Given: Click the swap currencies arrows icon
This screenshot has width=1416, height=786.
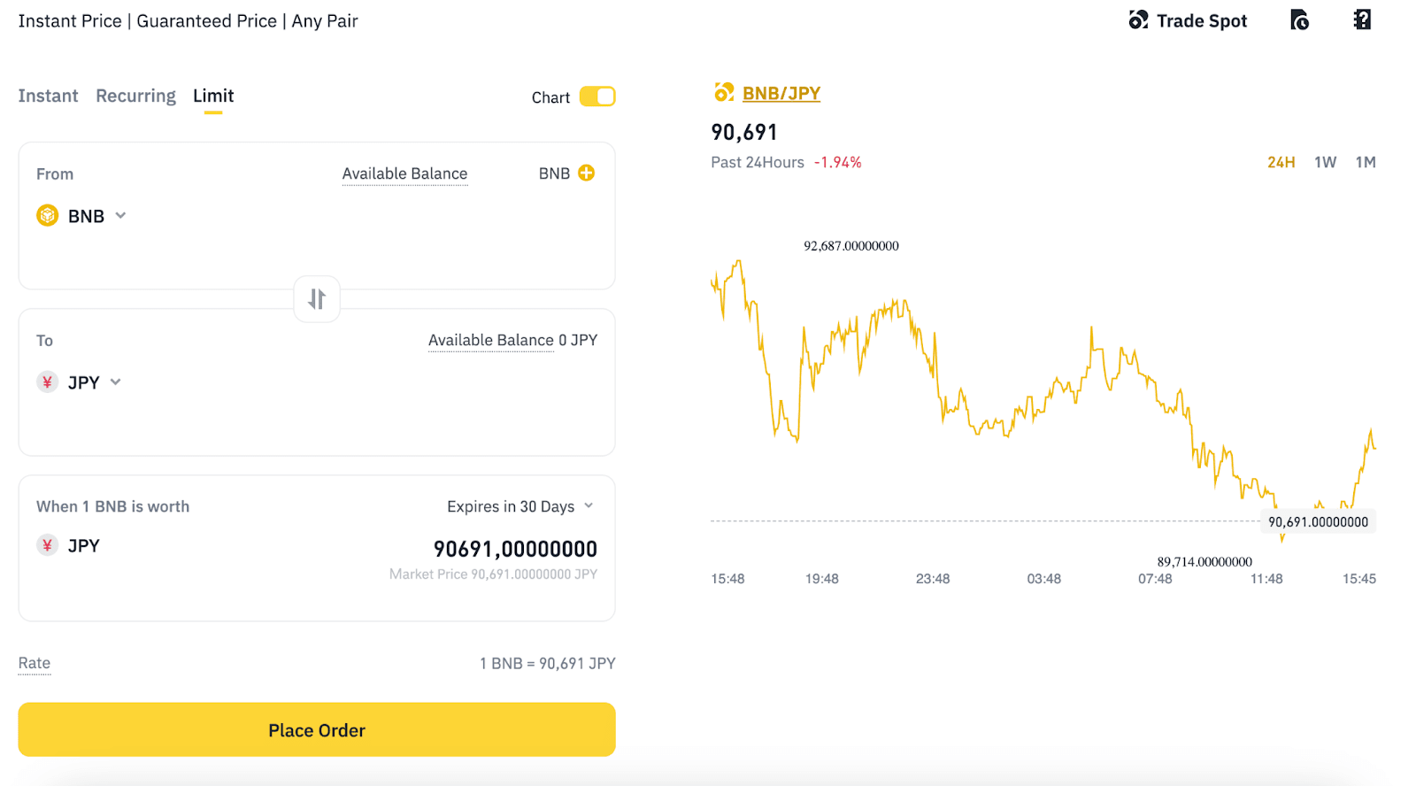Looking at the screenshot, I should pyautogui.click(x=317, y=299).
